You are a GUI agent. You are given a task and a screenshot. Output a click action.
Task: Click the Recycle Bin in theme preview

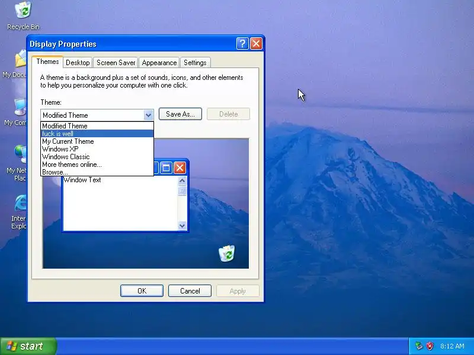(x=226, y=253)
